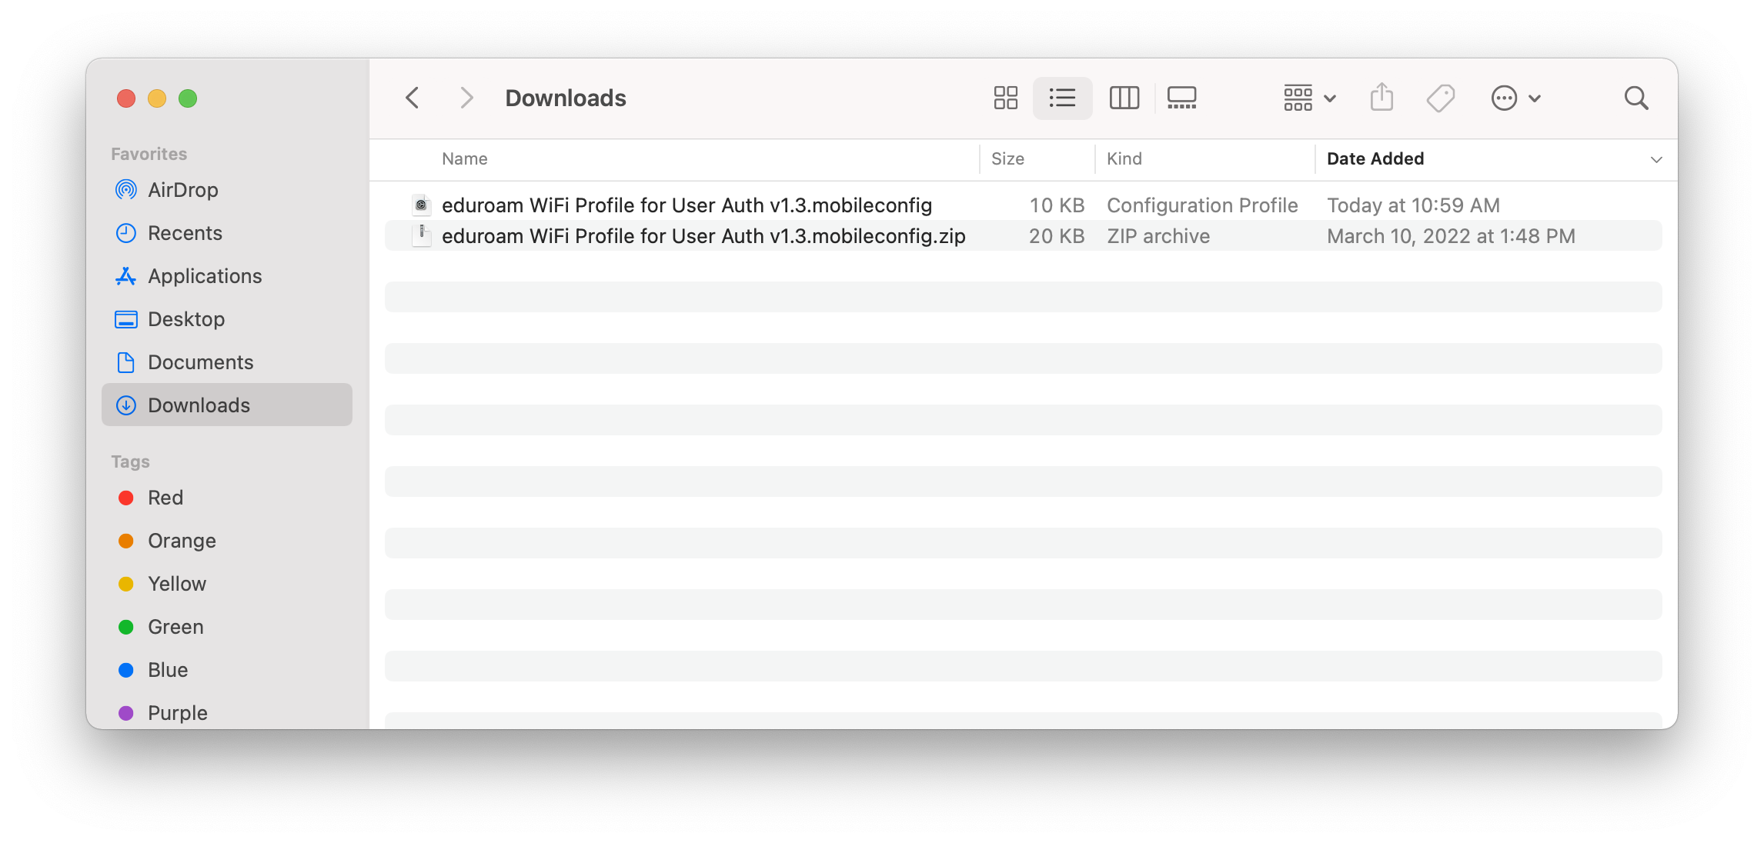1764x843 pixels.
Task: Open Recents from the sidebar
Action: click(x=185, y=233)
